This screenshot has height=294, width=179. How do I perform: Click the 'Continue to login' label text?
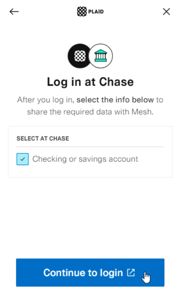coord(83,273)
